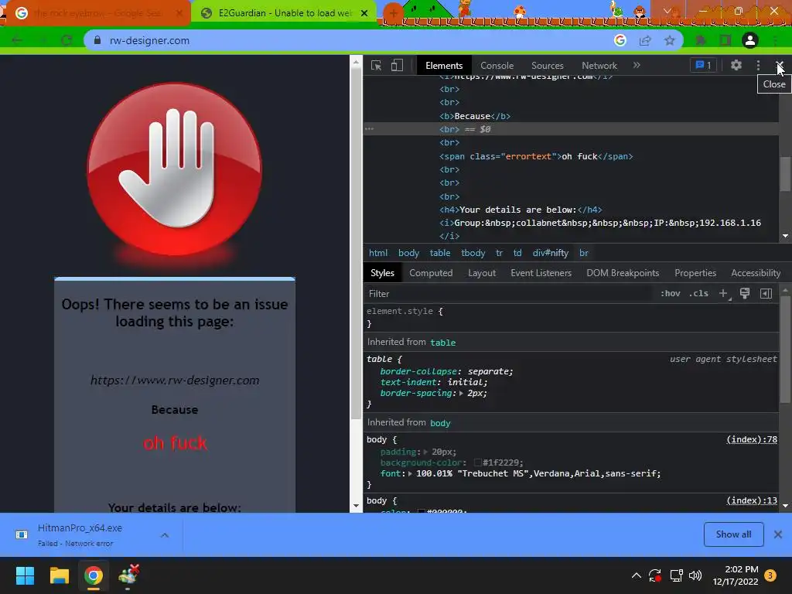Viewport: 792px width, 594px height.
Task: Switch to the Console tab
Action: (497, 66)
